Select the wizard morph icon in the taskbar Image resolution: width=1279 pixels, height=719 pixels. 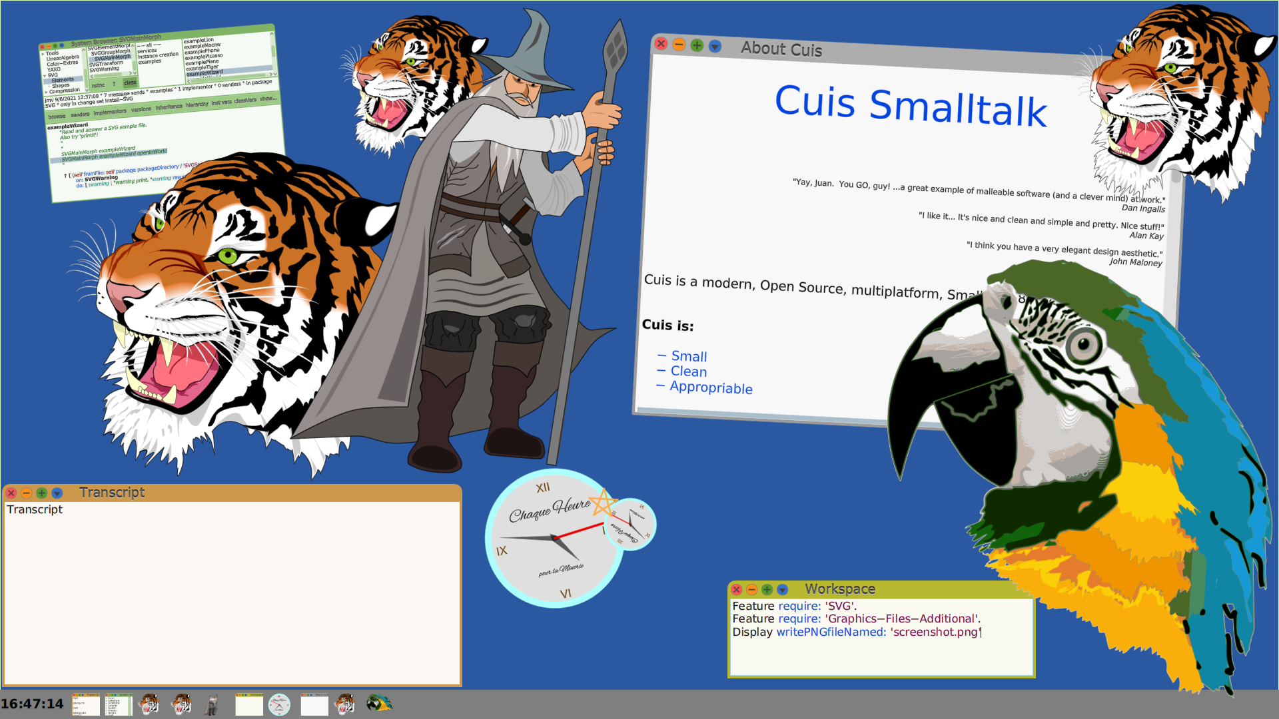[x=212, y=704]
